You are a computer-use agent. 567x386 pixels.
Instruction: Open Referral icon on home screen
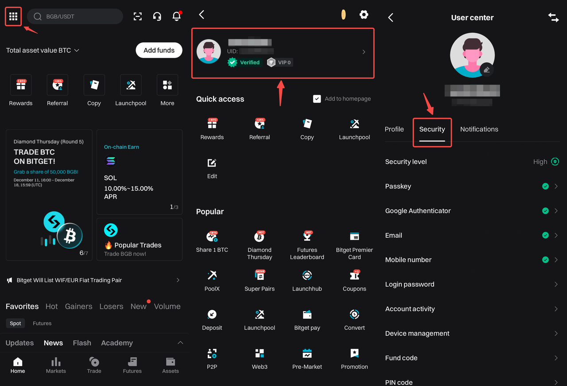(x=58, y=85)
